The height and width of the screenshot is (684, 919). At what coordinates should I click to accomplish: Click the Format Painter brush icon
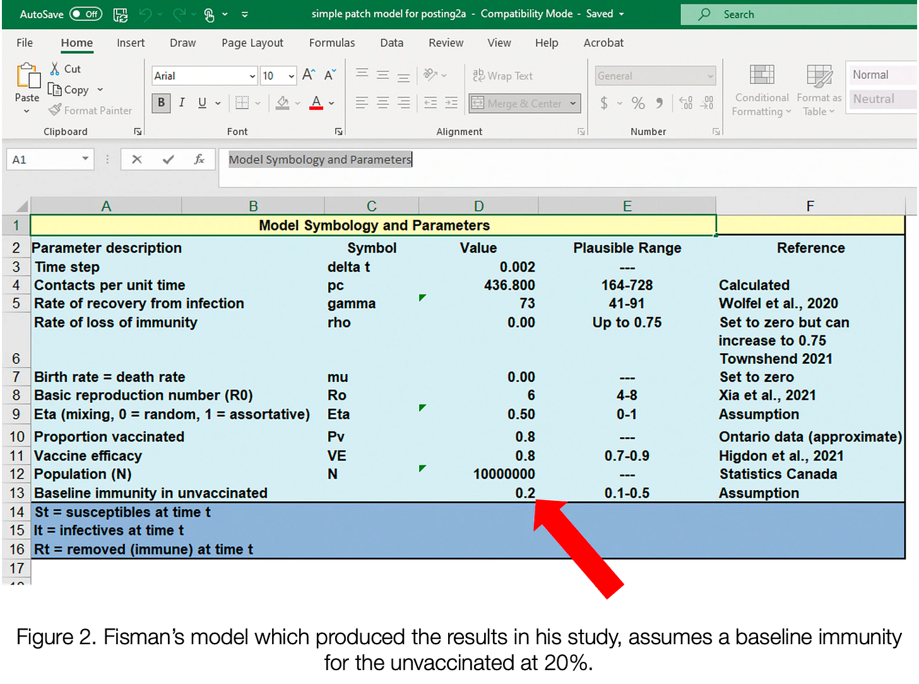click(55, 111)
